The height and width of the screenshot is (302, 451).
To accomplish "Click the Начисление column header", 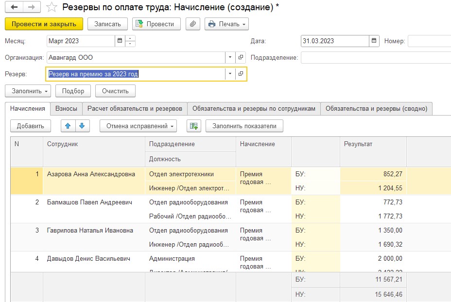I will 263,151.
